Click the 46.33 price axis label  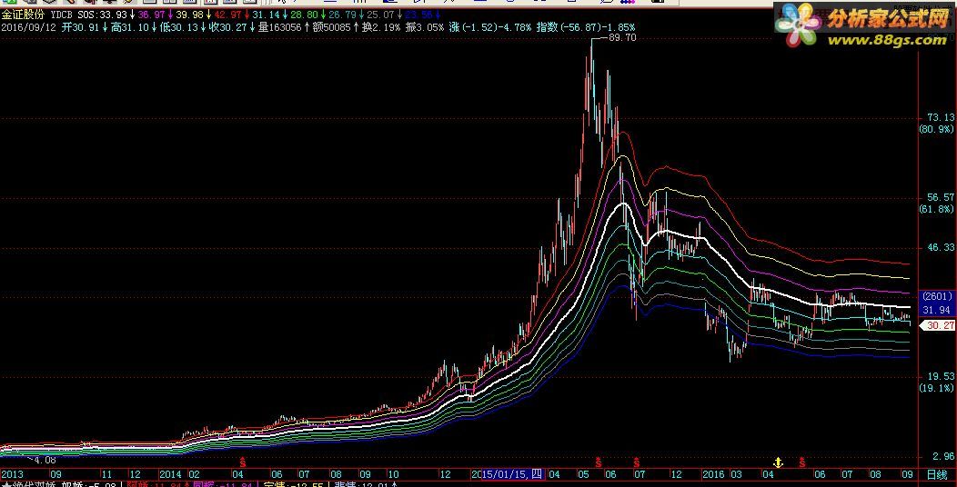[x=940, y=247]
